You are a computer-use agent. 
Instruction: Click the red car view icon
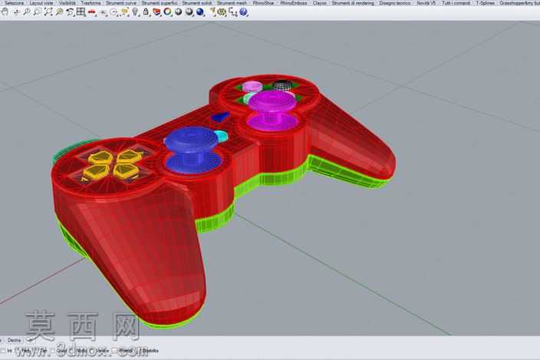point(92,12)
